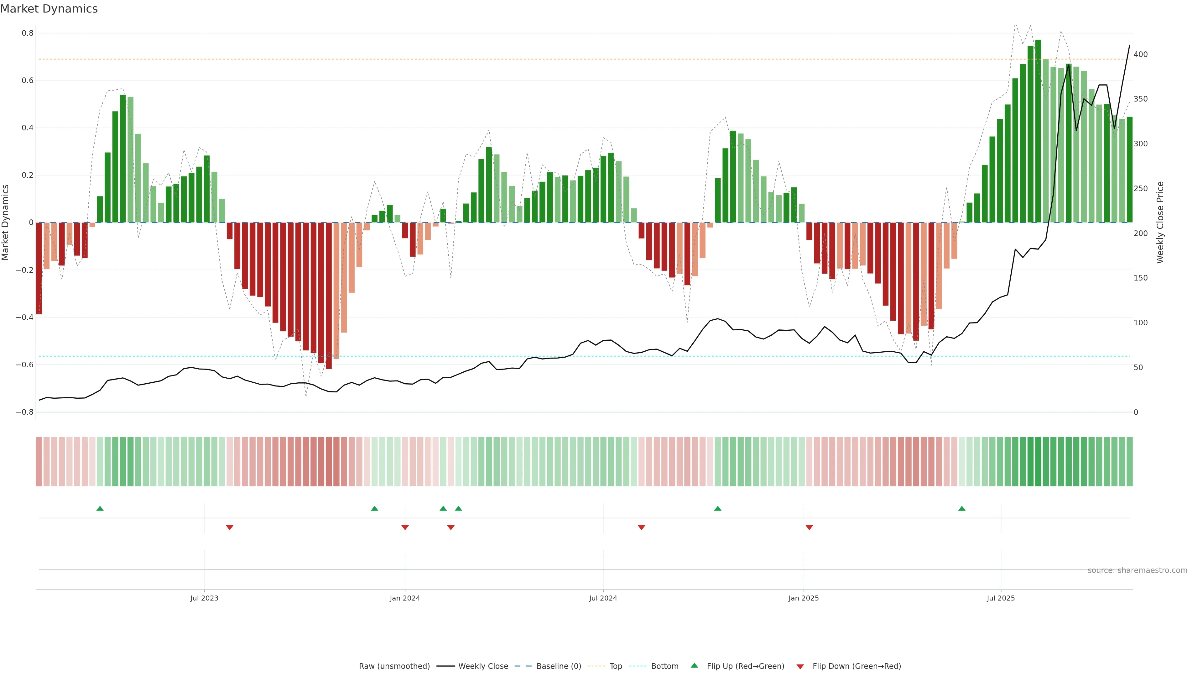The width and height of the screenshot is (1203, 677).
Task: Click the Flip Up marker before Jan 2025
Action: click(x=718, y=508)
